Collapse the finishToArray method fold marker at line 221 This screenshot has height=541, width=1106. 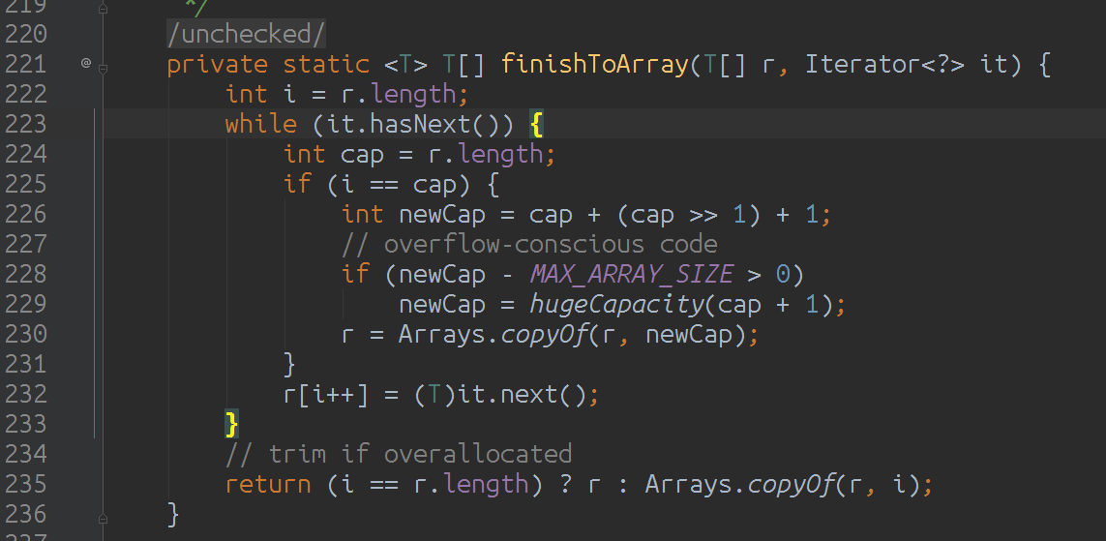103,69
